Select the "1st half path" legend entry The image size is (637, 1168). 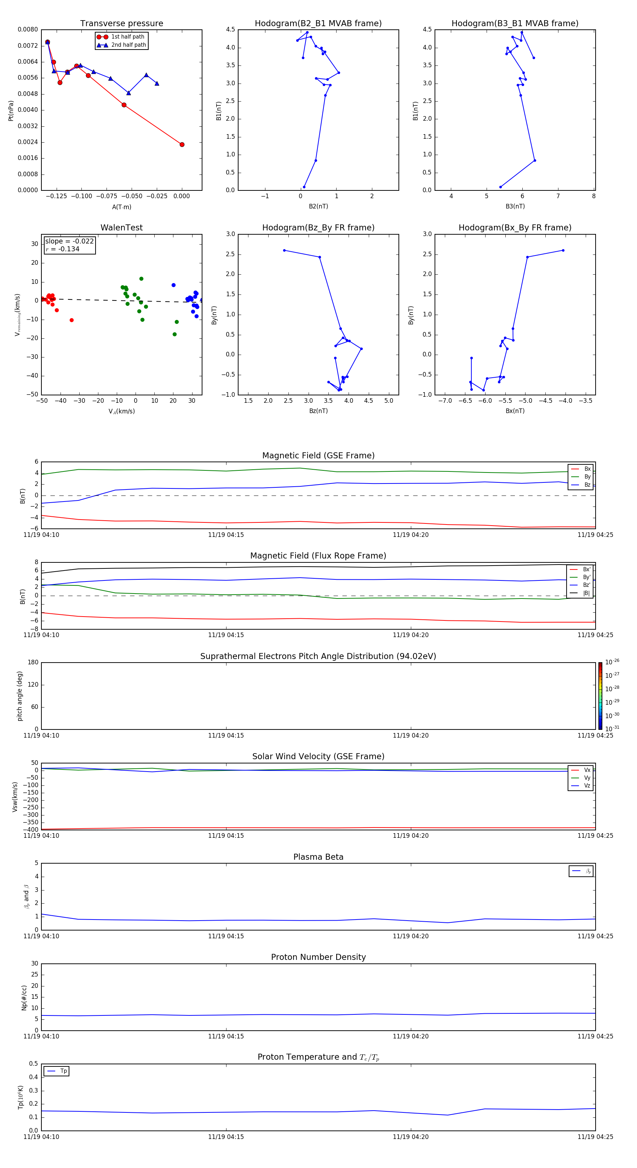pyautogui.click(x=121, y=37)
